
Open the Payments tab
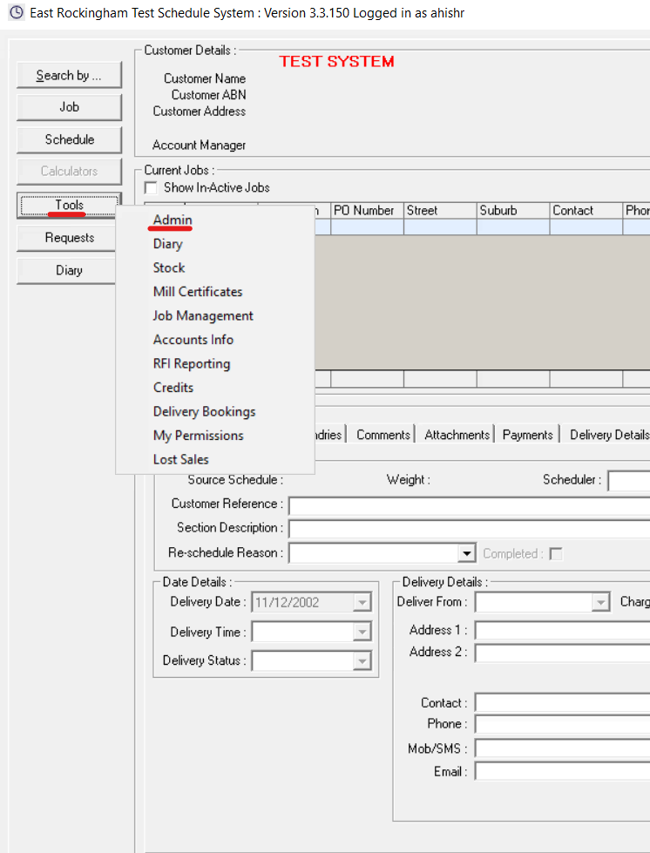(528, 435)
